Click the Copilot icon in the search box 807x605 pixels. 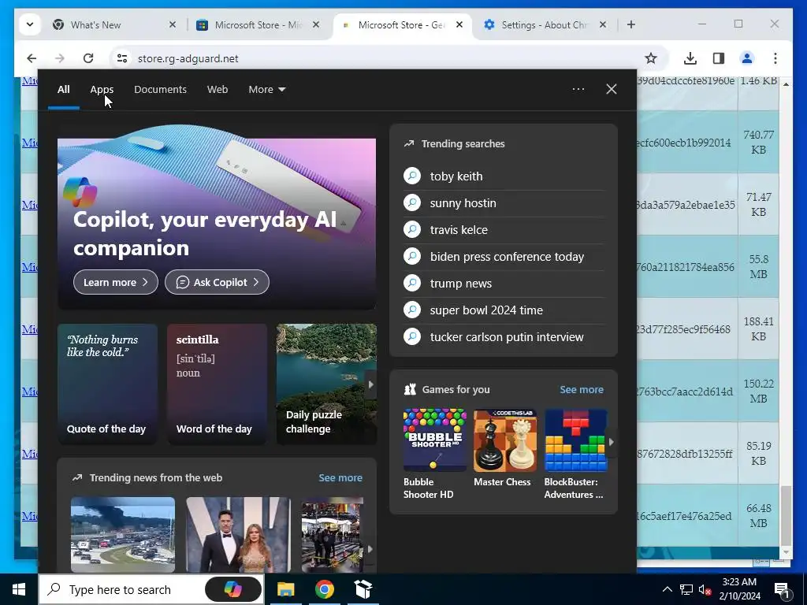pyautogui.click(x=232, y=589)
